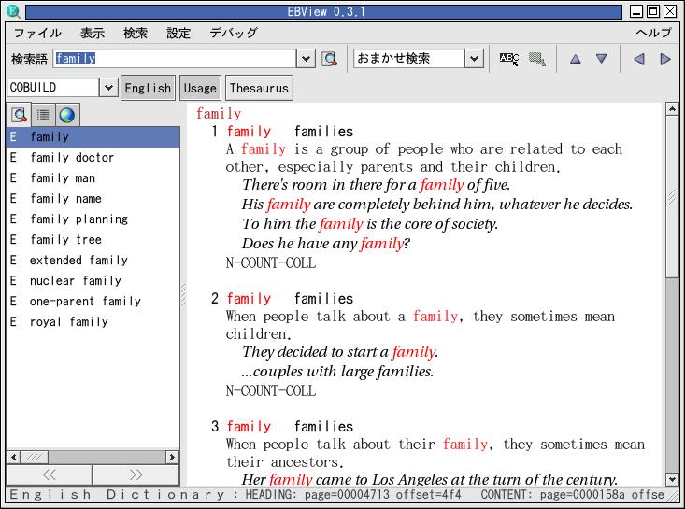The image size is (685, 509).
Task: Click the up triangle navigation icon
Action: (576, 59)
